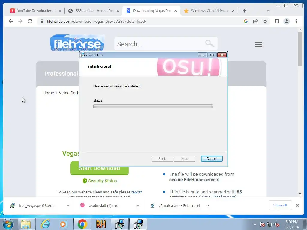Click the report link
Viewport: 307px width, 230px height.
tap(136, 192)
